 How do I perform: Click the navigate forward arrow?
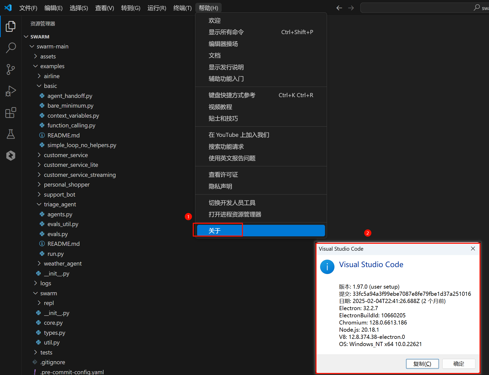point(351,8)
